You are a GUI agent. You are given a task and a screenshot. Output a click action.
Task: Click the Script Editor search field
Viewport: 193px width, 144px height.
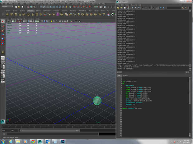174,8
